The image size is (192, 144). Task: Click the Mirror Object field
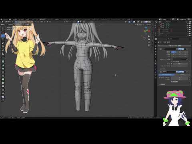point(179,59)
